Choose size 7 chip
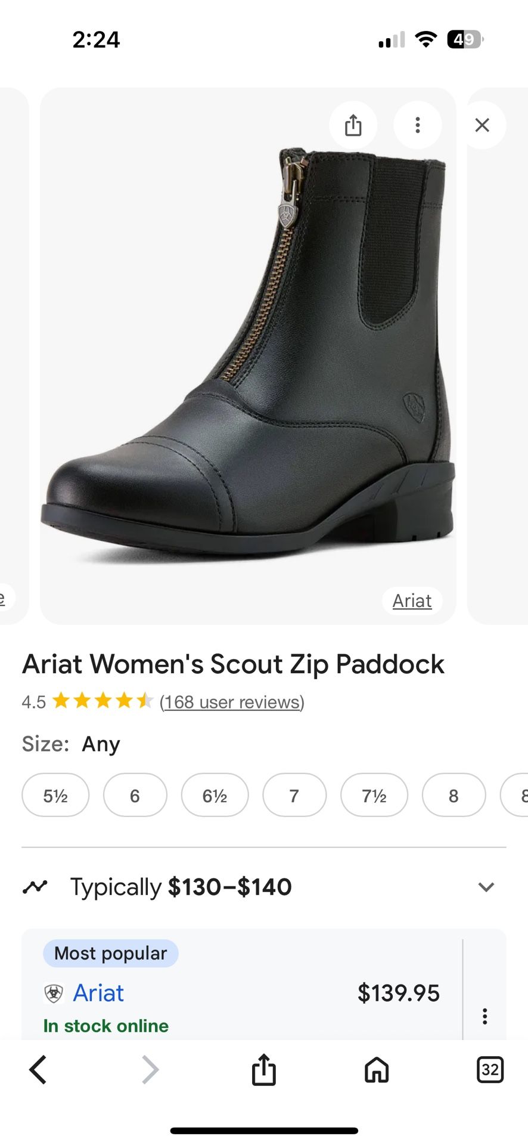528x1145 pixels. (x=294, y=795)
